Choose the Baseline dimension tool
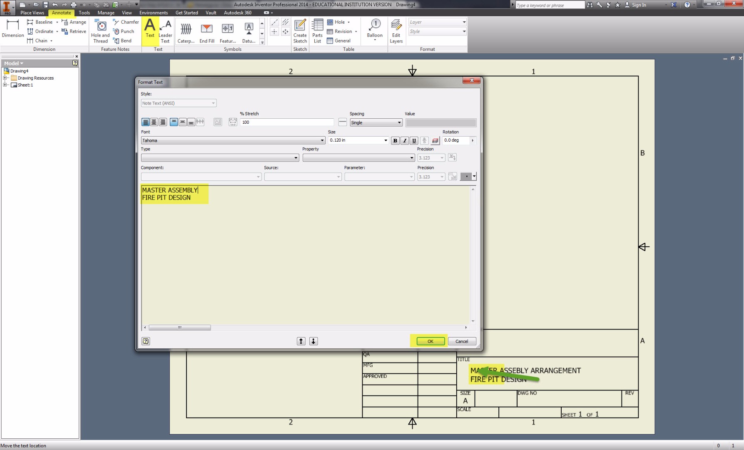744x450 pixels. coord(40,22)
